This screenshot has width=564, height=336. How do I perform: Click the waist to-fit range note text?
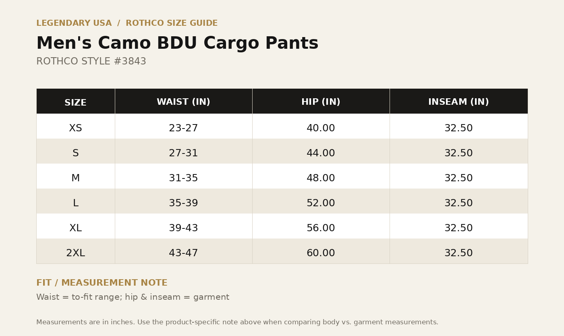[x=133, y=297]
